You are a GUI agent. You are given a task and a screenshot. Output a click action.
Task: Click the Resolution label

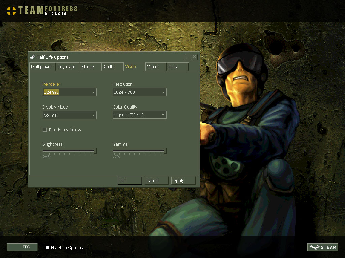(123, 84)
